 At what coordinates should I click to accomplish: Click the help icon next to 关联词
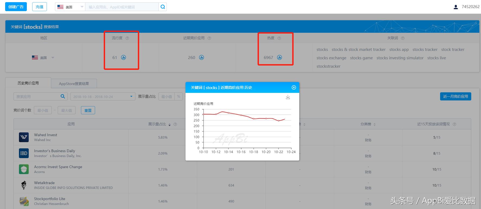[x=403, y=38]
